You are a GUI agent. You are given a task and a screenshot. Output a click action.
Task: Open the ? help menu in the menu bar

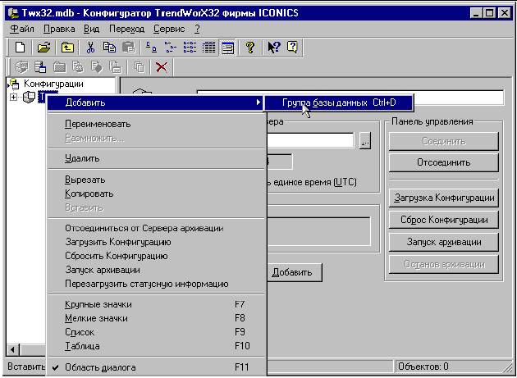click(197, 29)
